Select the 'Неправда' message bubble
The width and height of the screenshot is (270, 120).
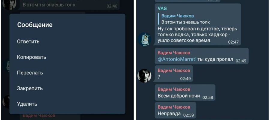[175, 110]
